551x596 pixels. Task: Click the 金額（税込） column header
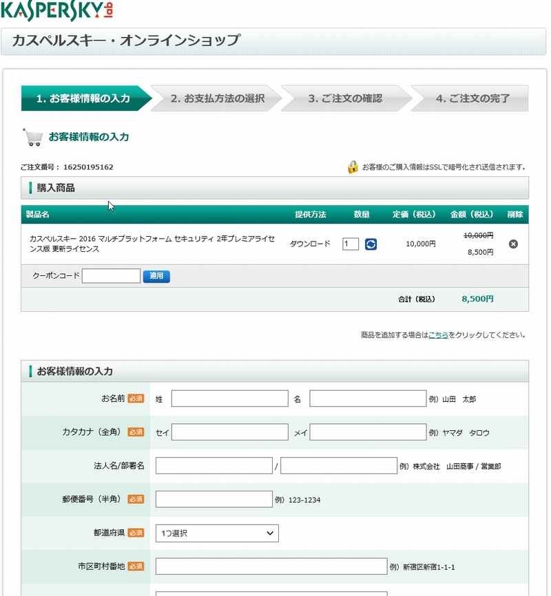(x=472, y=214)
